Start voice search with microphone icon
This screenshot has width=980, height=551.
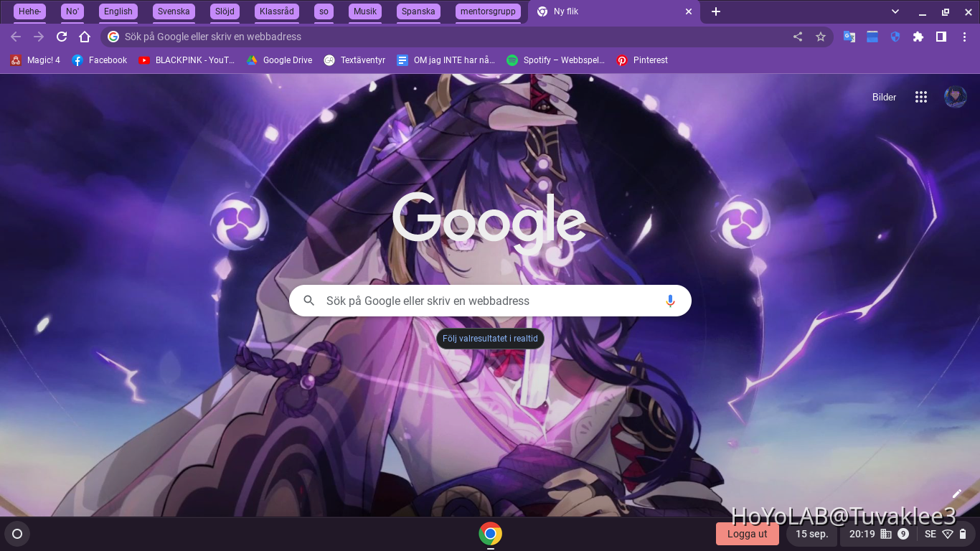tap(670, 301)
